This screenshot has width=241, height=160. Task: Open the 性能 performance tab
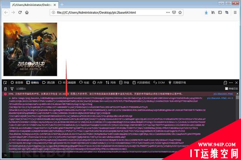(84, 83)
